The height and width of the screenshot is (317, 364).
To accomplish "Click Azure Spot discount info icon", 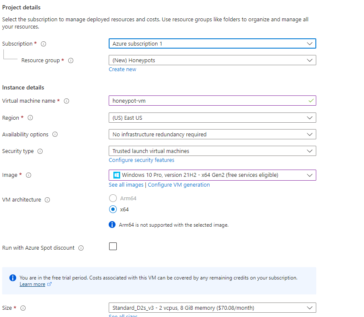I will point(81,248).
